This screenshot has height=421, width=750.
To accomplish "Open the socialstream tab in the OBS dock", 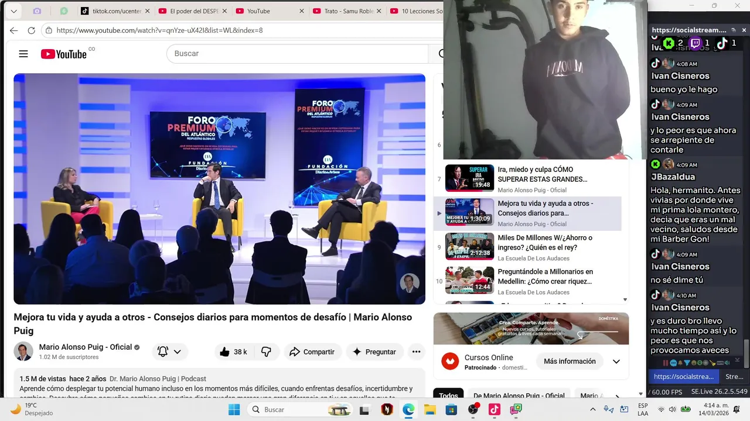I will coord(684,377).
